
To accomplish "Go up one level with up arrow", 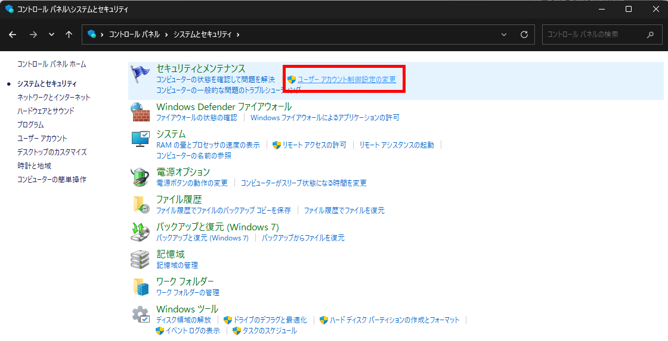I will pyautogui.click(x=69, y=35).
